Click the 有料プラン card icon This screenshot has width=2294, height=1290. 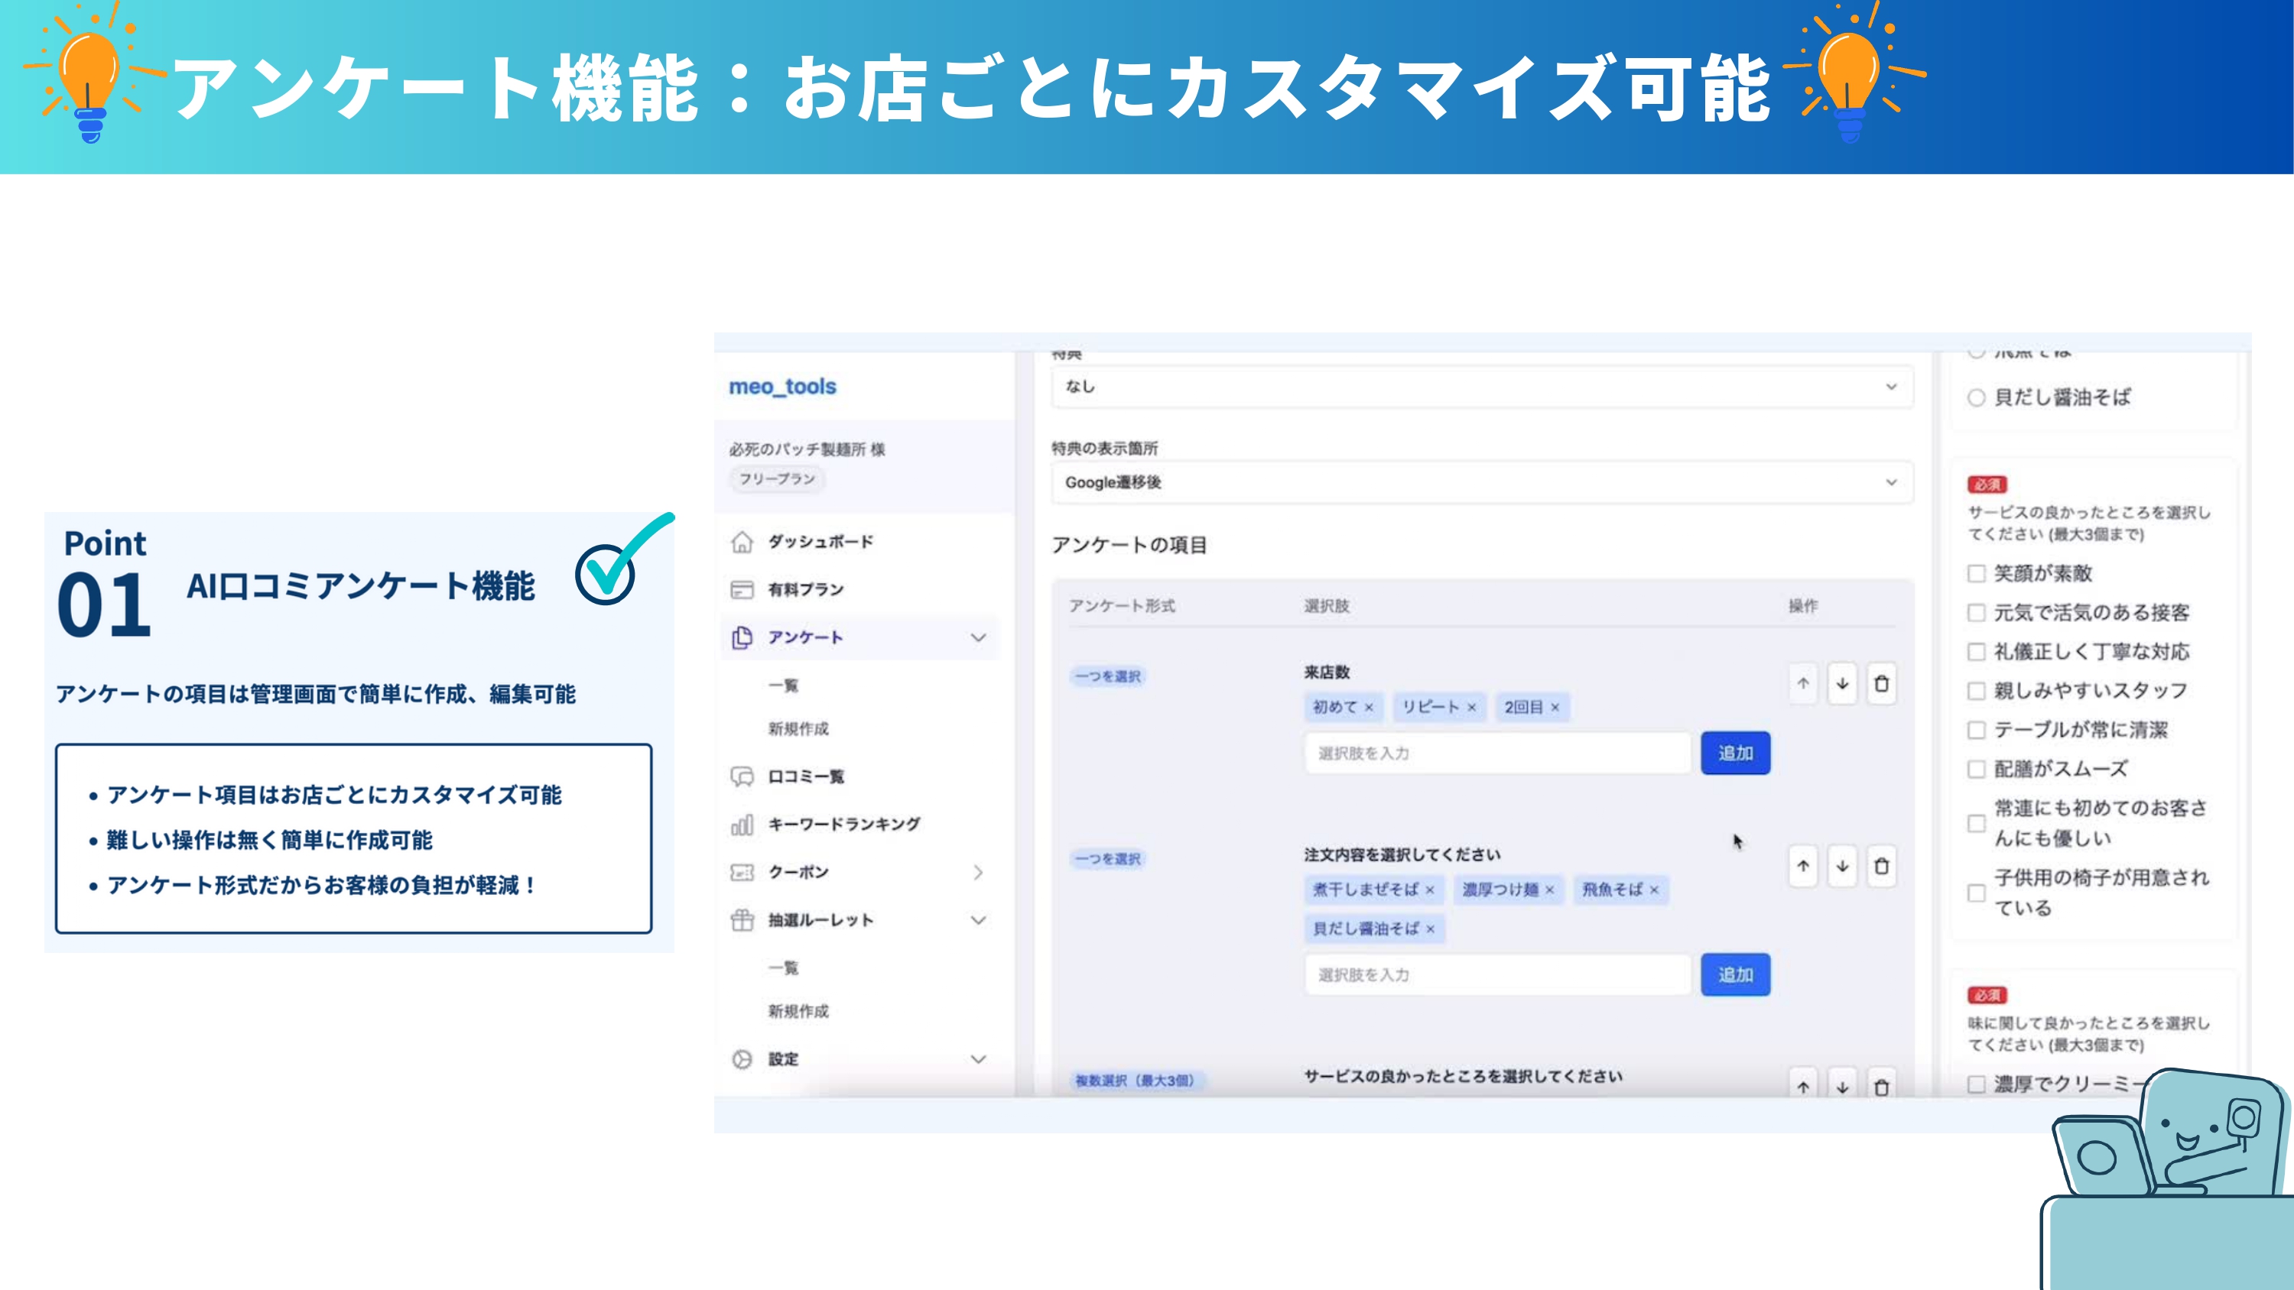(742, 589)
